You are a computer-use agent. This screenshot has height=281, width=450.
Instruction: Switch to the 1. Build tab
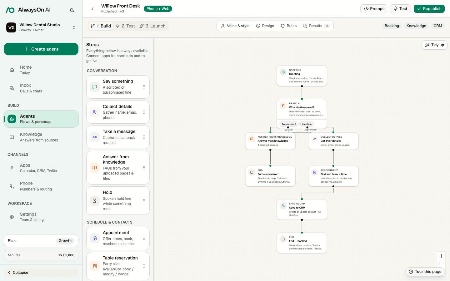click(x=101, y=26)
